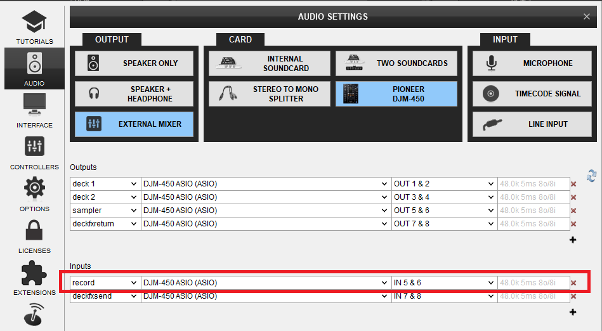Enable Microphone input
602x331 pixels.
tap(532, 63)
